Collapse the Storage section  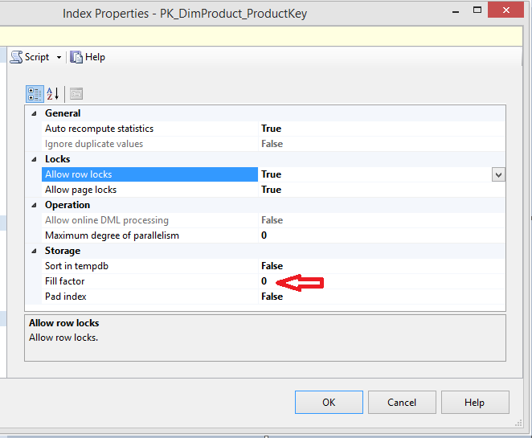tap(34, 251)
